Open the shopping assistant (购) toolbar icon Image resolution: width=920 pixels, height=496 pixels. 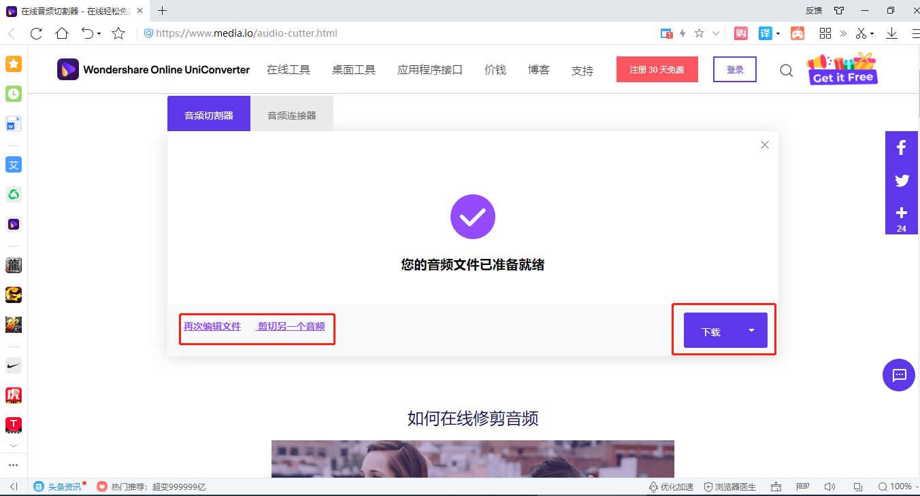coord(740,33)
